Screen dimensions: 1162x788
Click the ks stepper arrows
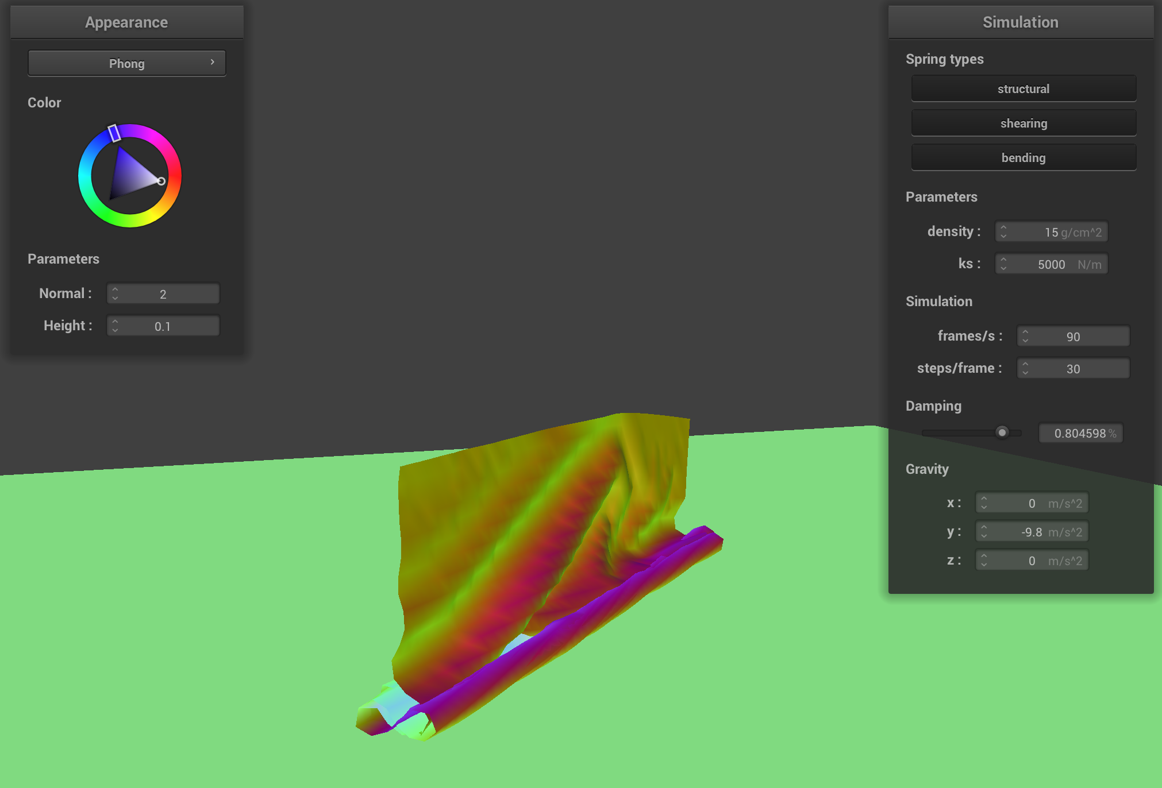(x=1003, y=264)
